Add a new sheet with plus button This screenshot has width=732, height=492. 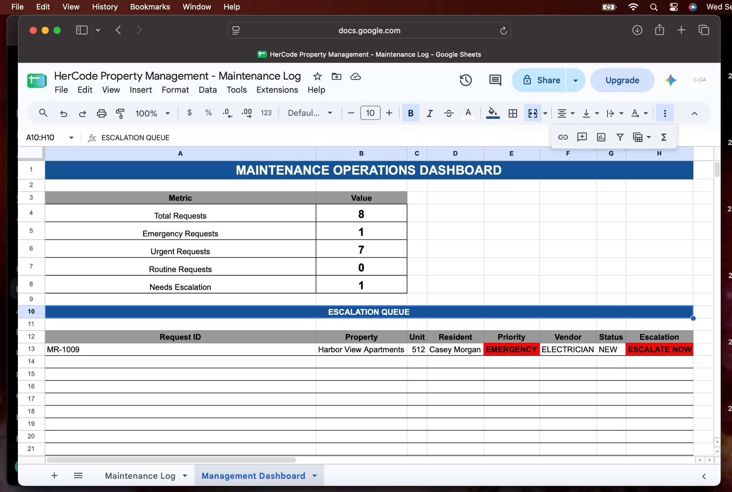click(x=54, y=476)
